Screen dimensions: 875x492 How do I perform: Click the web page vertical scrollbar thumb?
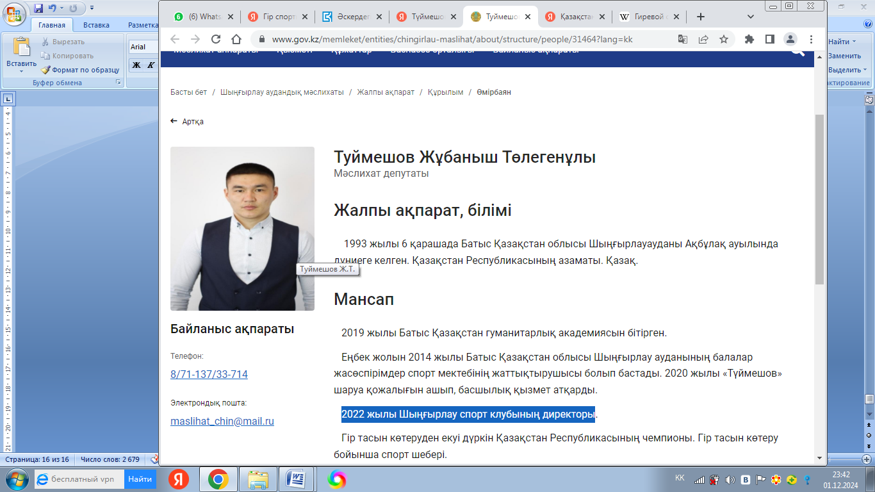(x=819, y=200)
